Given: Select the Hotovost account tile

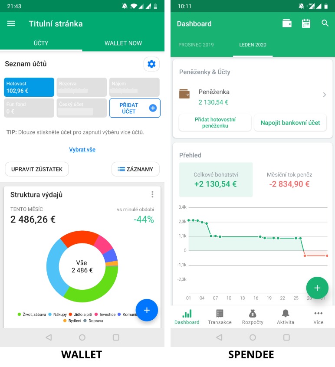Looking at the screenshot, I should tap(29, 87).
